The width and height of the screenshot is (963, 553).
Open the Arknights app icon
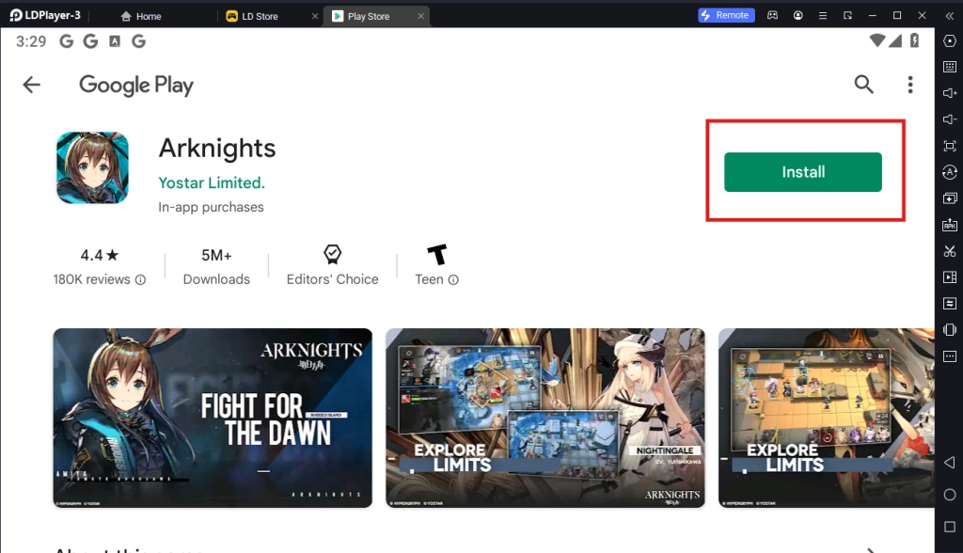click(93, 167)
